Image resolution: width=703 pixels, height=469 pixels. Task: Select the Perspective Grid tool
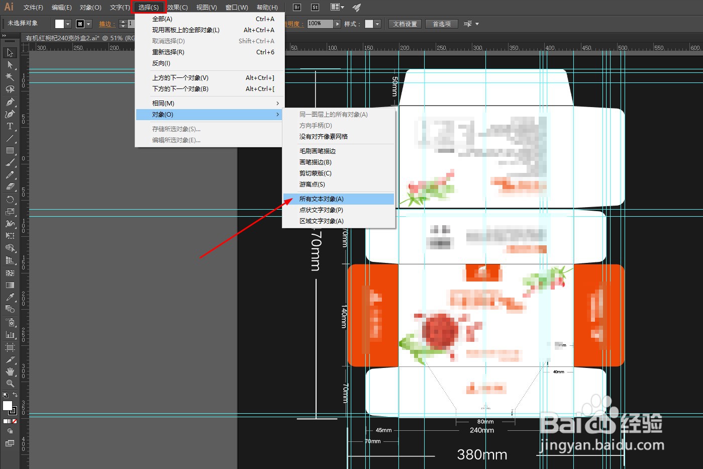tap(10, 260)
